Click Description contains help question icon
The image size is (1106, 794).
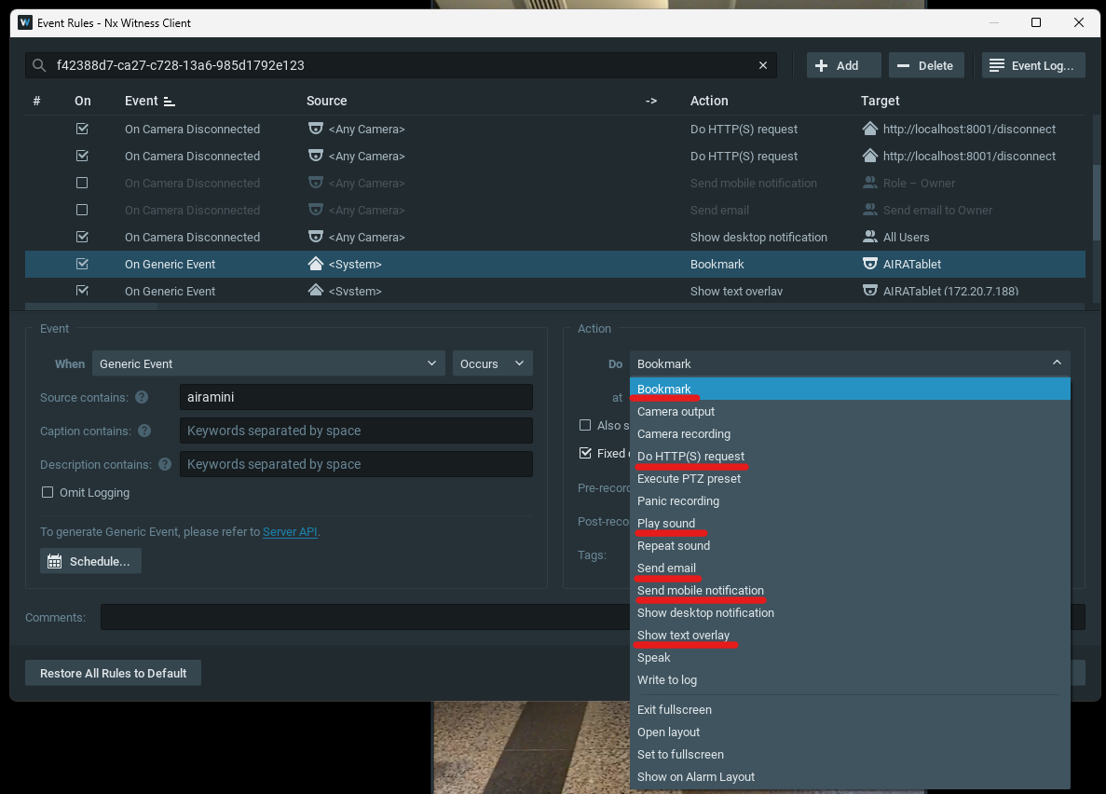point(165,464)
